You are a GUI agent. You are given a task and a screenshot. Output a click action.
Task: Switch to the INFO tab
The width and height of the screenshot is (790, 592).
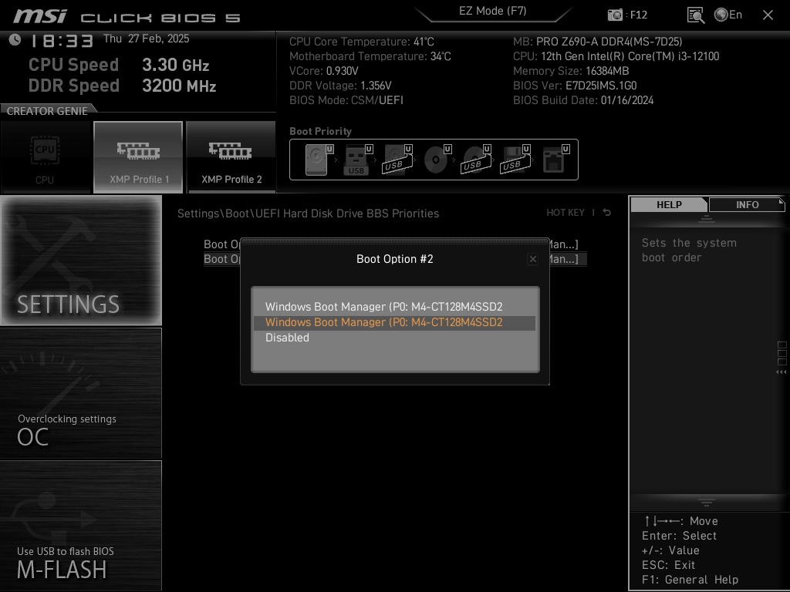pos(747,205)
